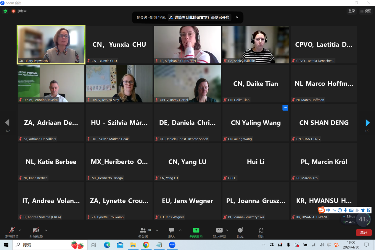Click the red leave meeting button
This screenshot has height=250, width=375.
coord(363,233)
